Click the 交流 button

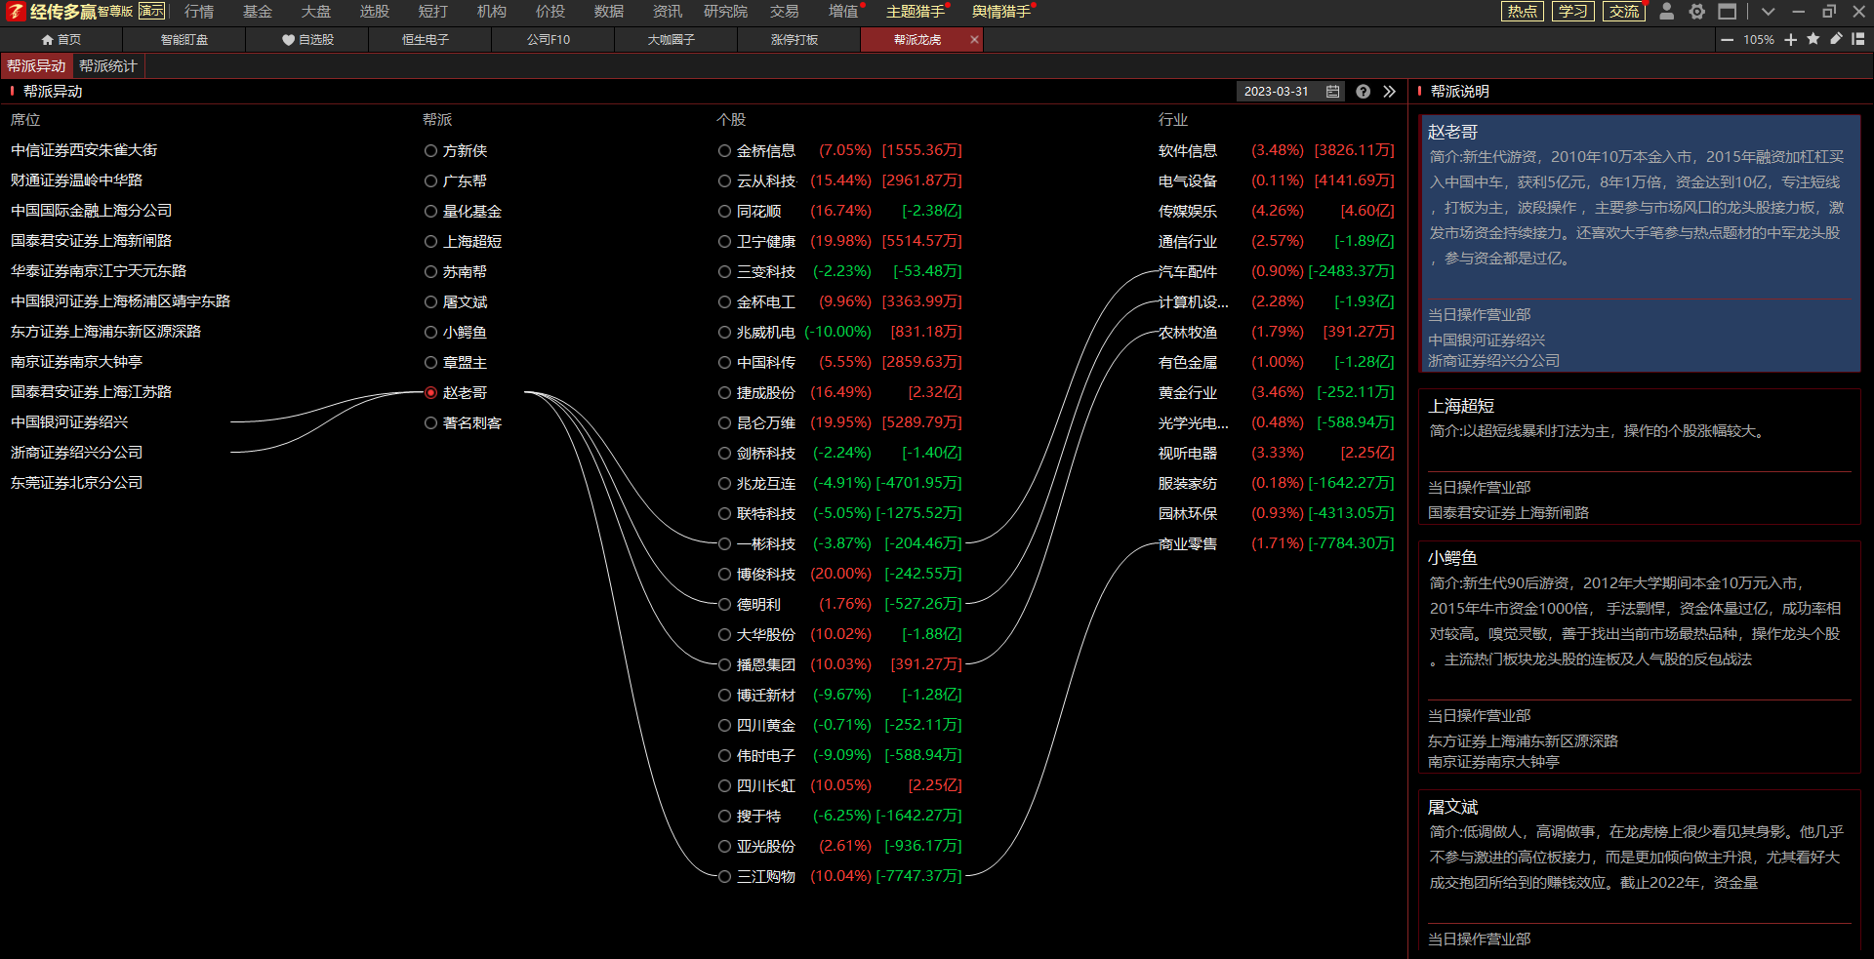pos(1624,12)
